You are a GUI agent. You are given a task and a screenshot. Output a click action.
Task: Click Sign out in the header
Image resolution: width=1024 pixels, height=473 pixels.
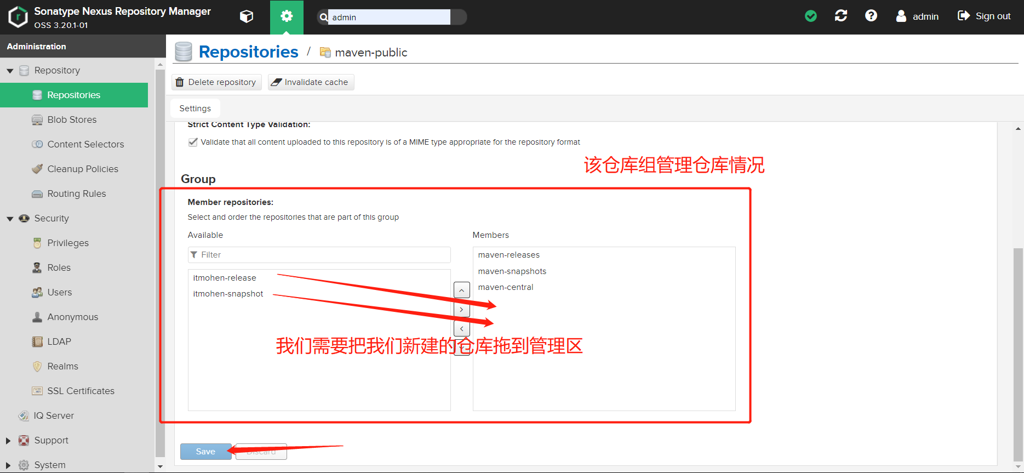point(984,16)
